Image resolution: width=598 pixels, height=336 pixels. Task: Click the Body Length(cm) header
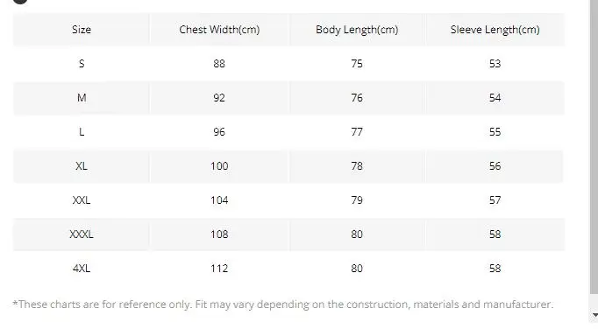pyautogui.click(x=357, y=30)
